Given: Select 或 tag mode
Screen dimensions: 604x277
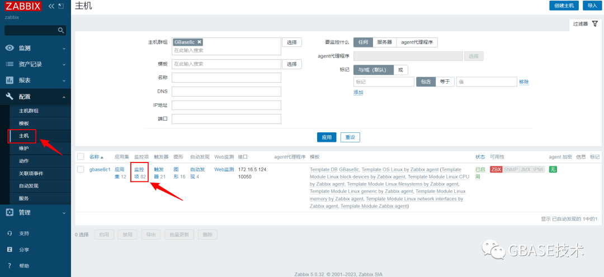Looking at the screenshot, I should coord(400,70).
